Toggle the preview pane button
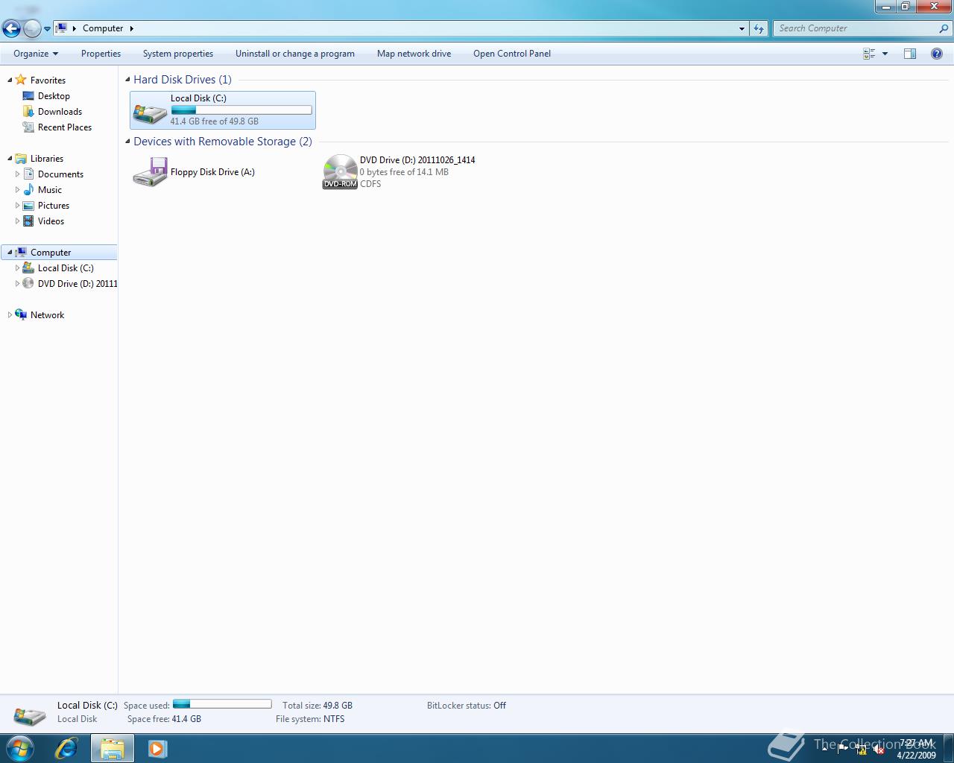Screen dimensions: 954x763 pos(909,54)
